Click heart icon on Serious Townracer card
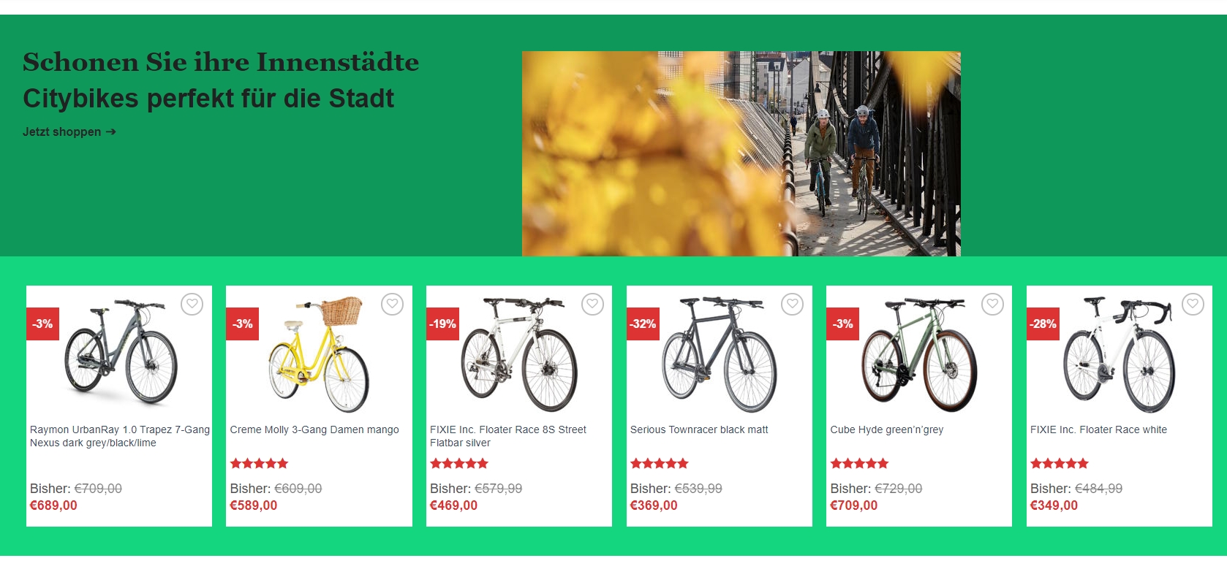Screen dimensions: 1227x569 pos(792,304)
